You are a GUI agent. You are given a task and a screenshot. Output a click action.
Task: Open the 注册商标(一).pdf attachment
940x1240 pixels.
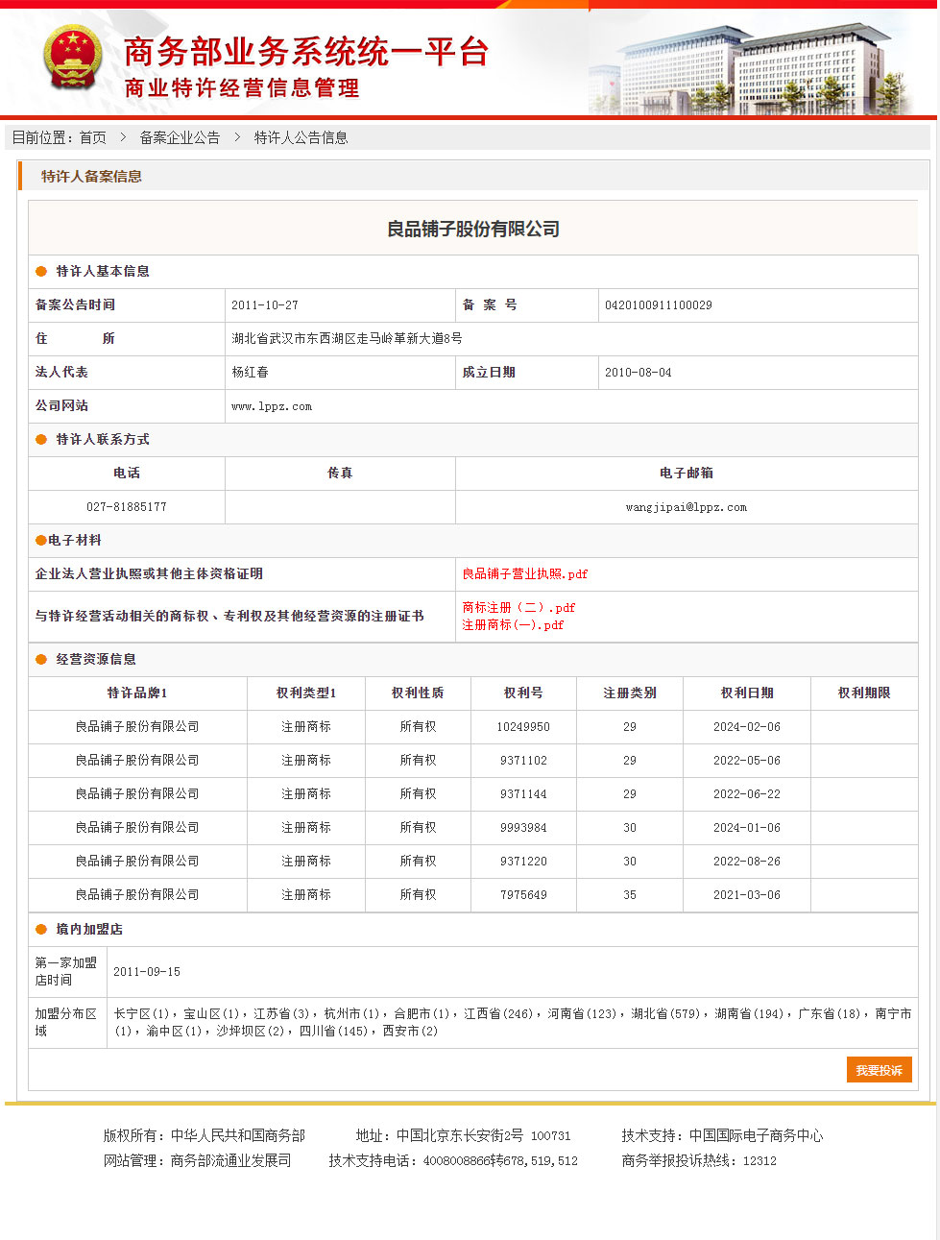pos(513,624)
